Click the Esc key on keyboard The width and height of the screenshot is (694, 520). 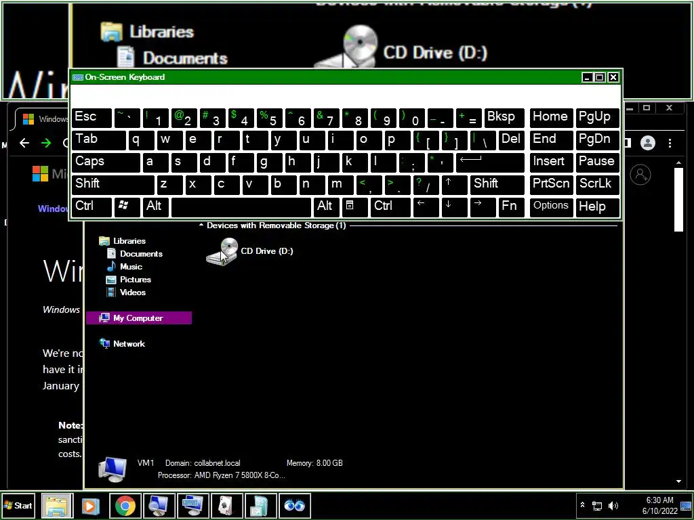coord(91,118)
